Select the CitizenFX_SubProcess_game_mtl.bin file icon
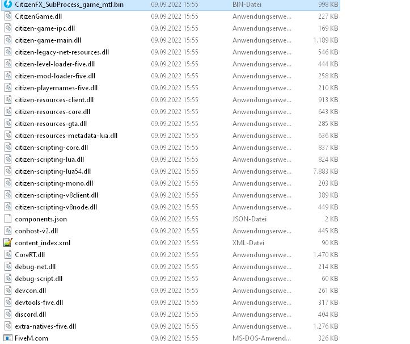 [x=8, y=4]
